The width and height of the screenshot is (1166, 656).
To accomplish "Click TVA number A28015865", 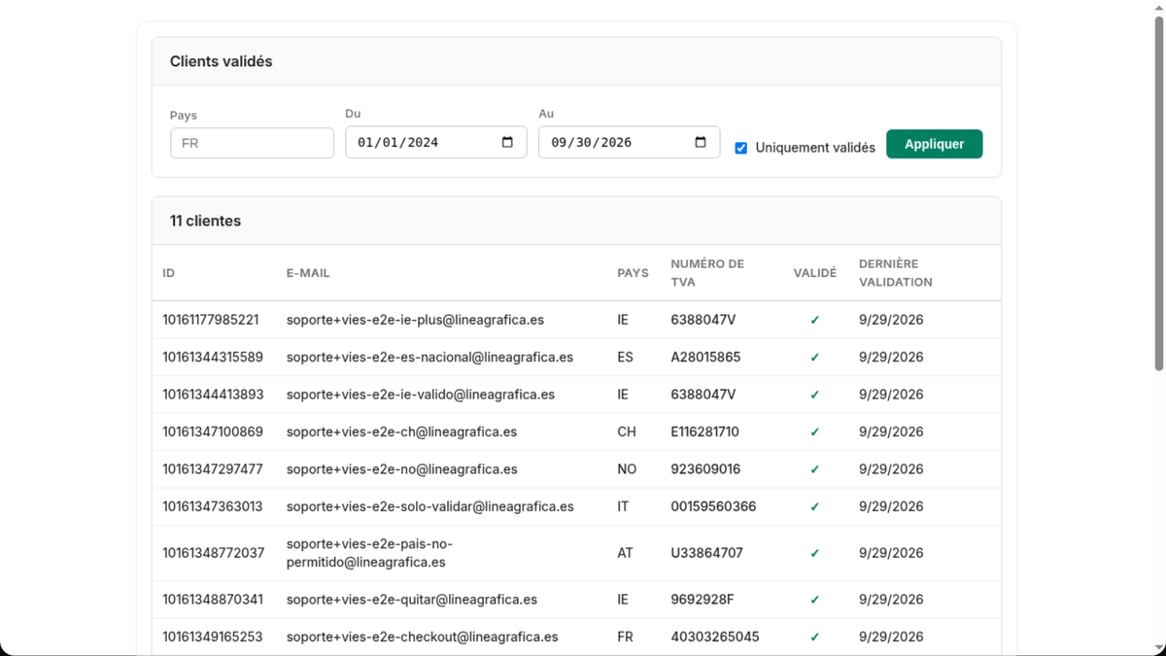I will click(x=705, y=357).
